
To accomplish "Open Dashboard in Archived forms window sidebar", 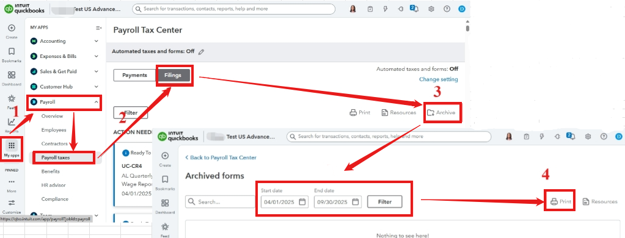I will [x=165, y=206].
